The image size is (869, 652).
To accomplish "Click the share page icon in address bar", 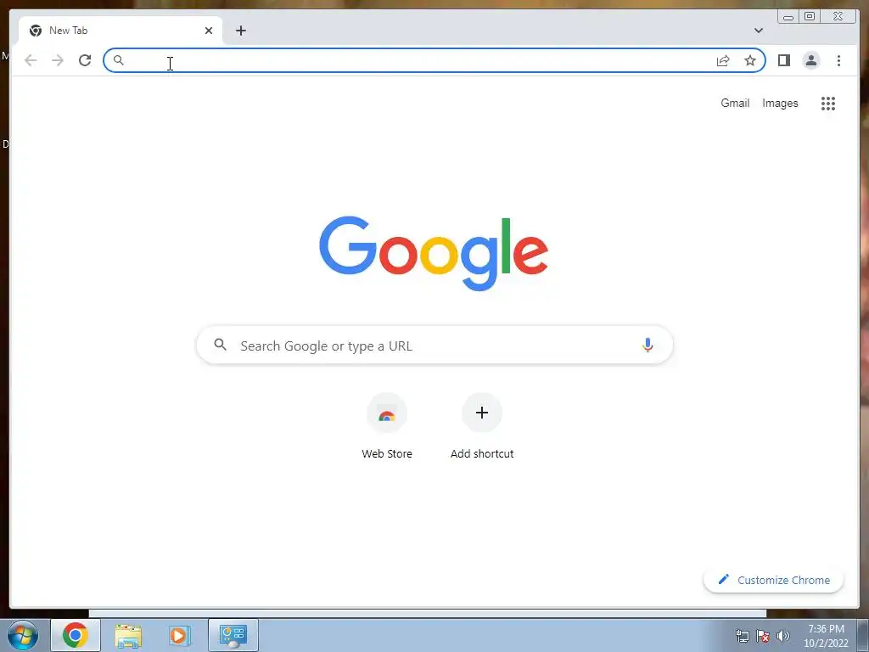I will tap(723, 60).
